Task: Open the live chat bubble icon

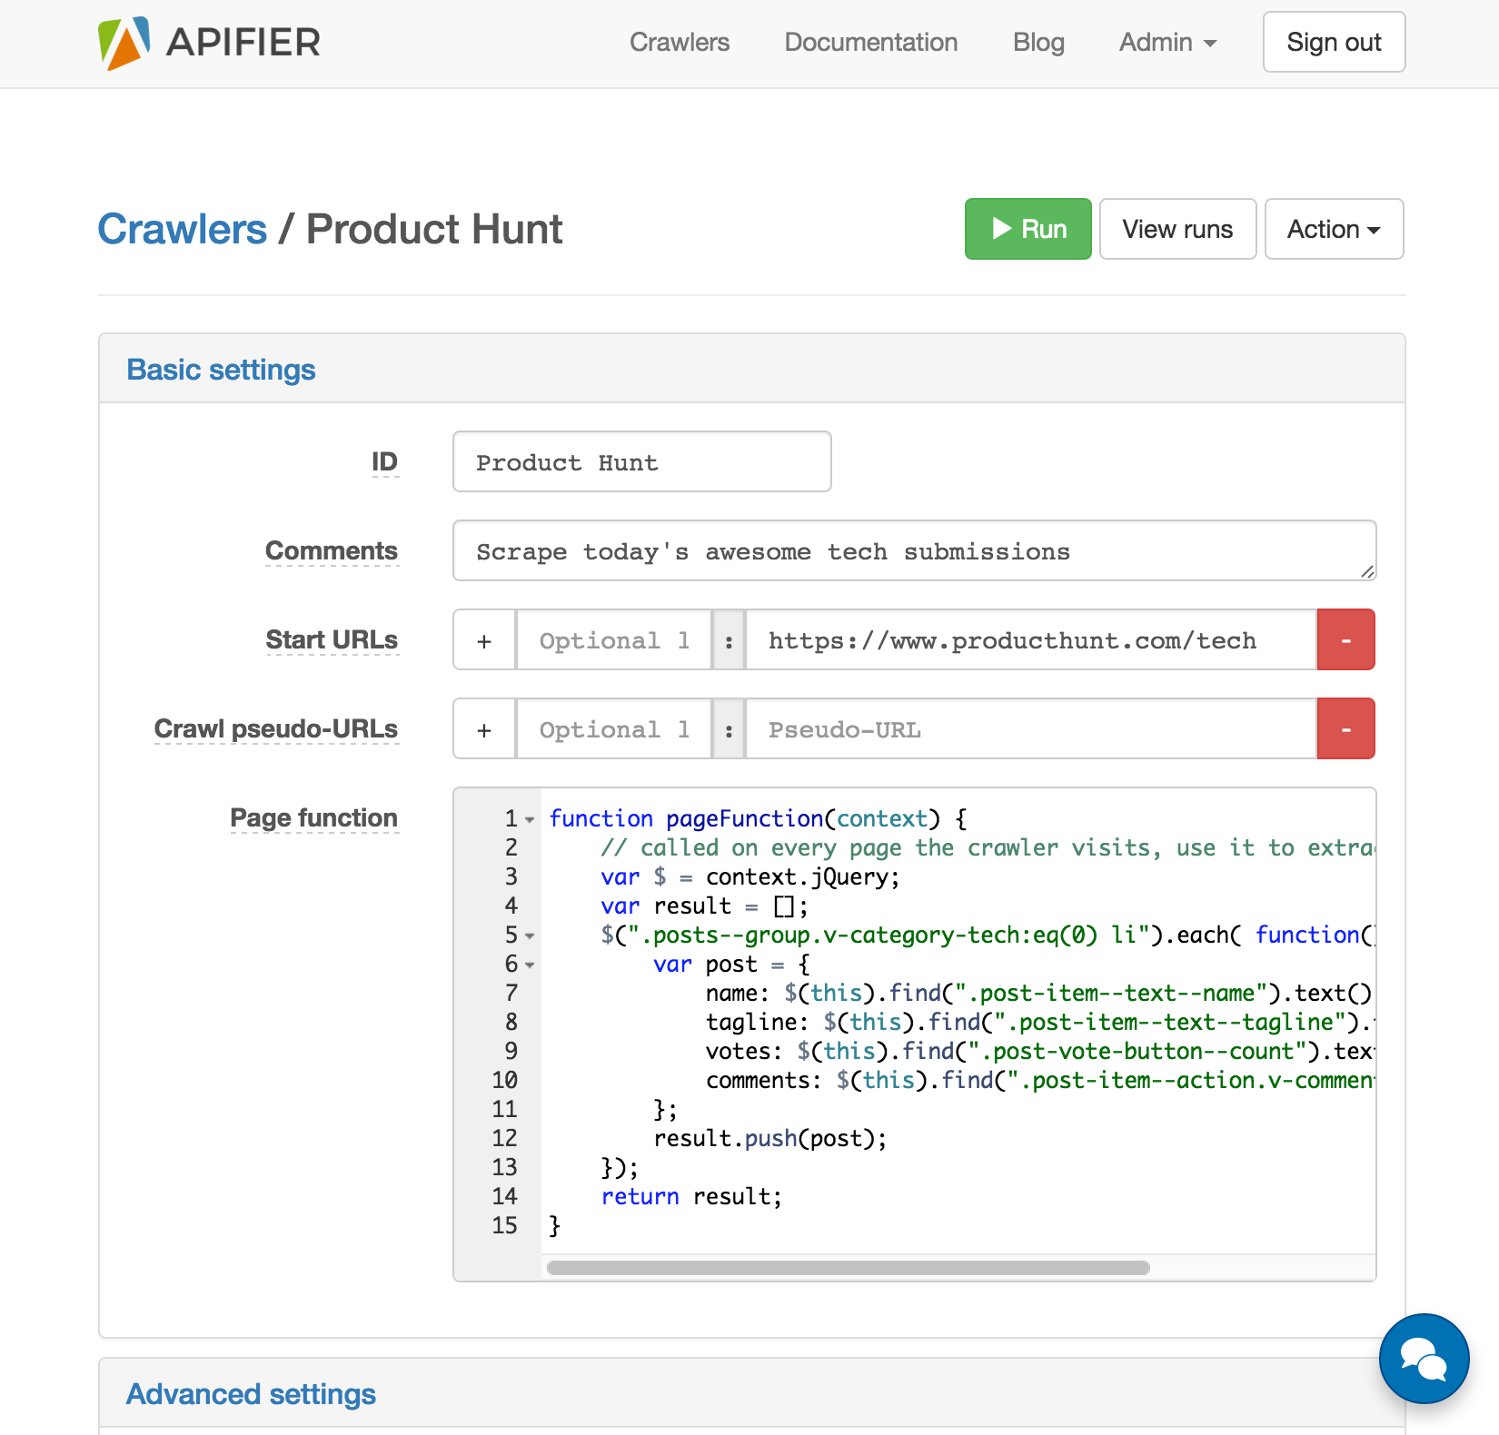Action: pos(1424,1359)
